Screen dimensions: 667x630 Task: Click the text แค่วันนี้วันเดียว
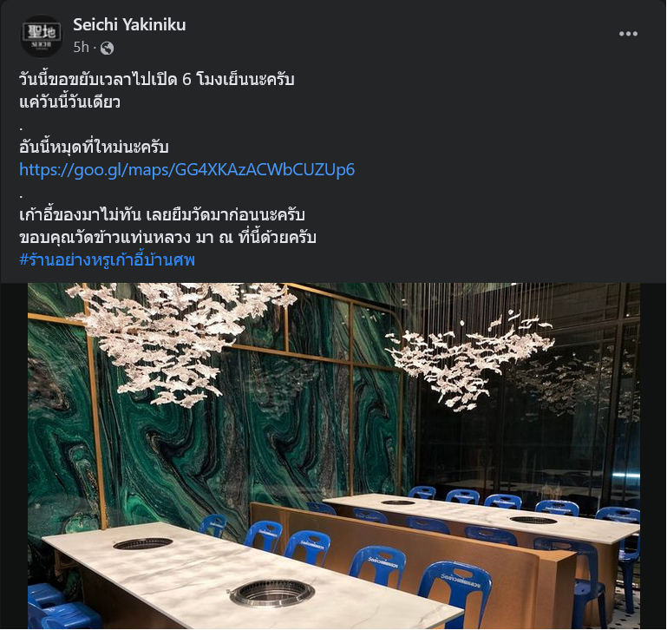click(69, 102)
